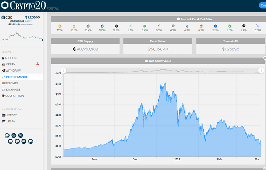Click the rocket coin icon showing 5.2%
266x170 pixels.
tap(159, 26)
